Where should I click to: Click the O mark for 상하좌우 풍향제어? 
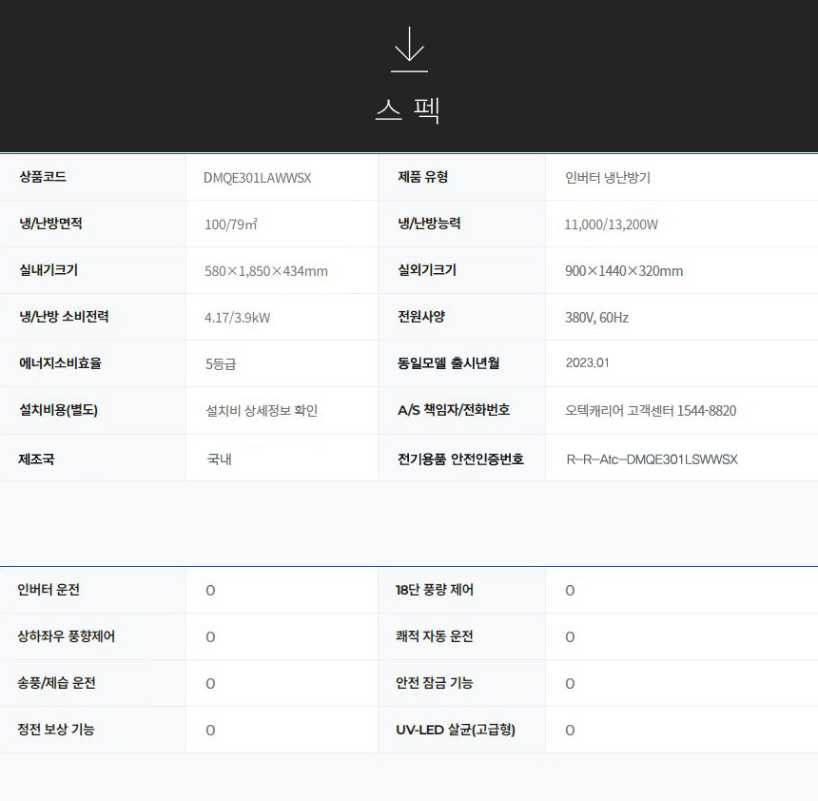click(x=210, y=637)
